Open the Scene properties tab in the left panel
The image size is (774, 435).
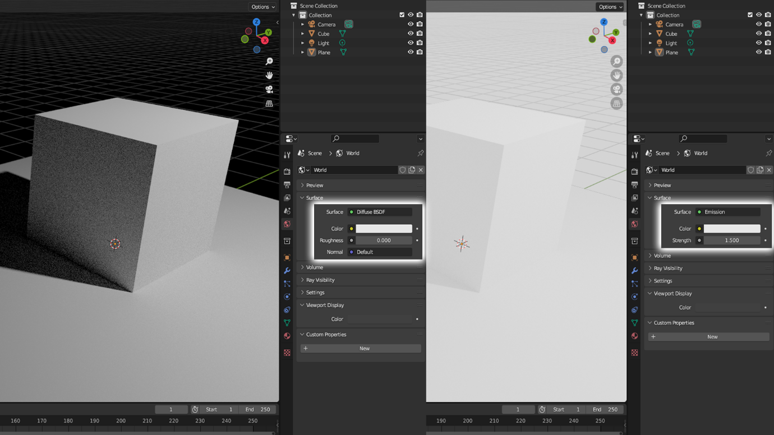tap(287, 211)
